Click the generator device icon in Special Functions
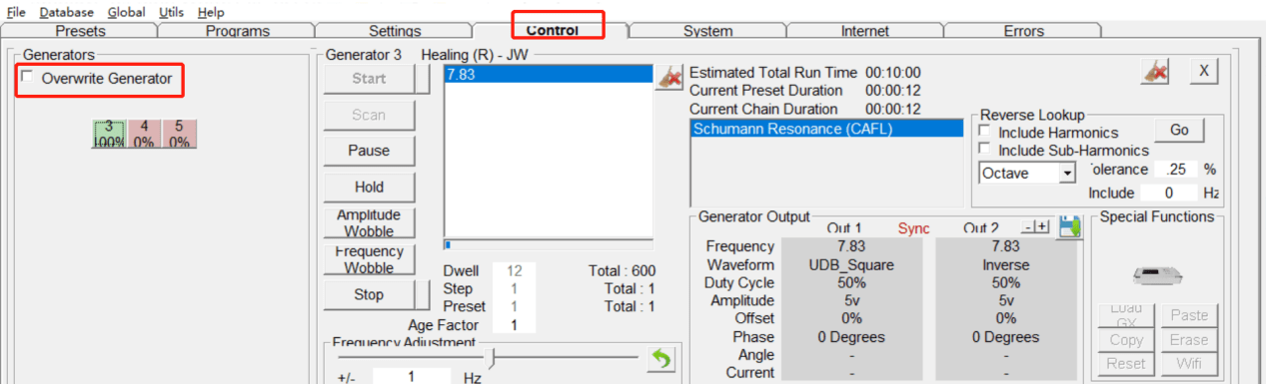 (x=1157, y=276)
